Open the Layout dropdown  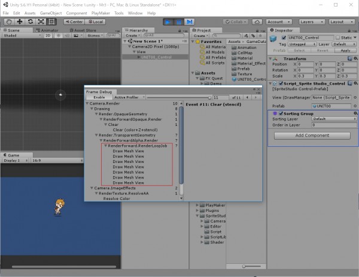click(x=342, y=21)
